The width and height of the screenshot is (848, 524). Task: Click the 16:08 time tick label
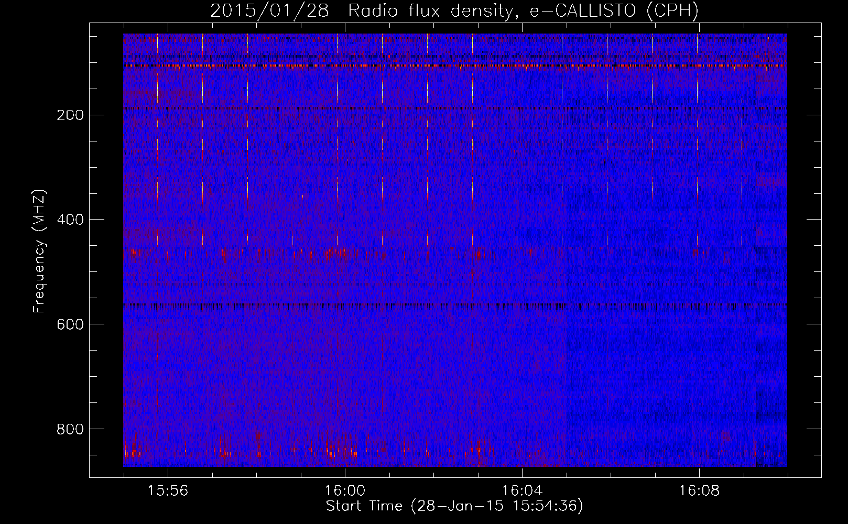click(699, 491)
